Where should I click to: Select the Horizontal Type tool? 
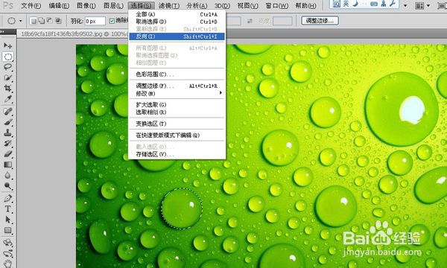[x=7, y=208]
